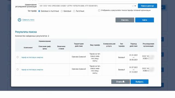Click the 'Базовый' cell in the first row
The height and width of the screenshot is (98, 175).
(121, 57)
